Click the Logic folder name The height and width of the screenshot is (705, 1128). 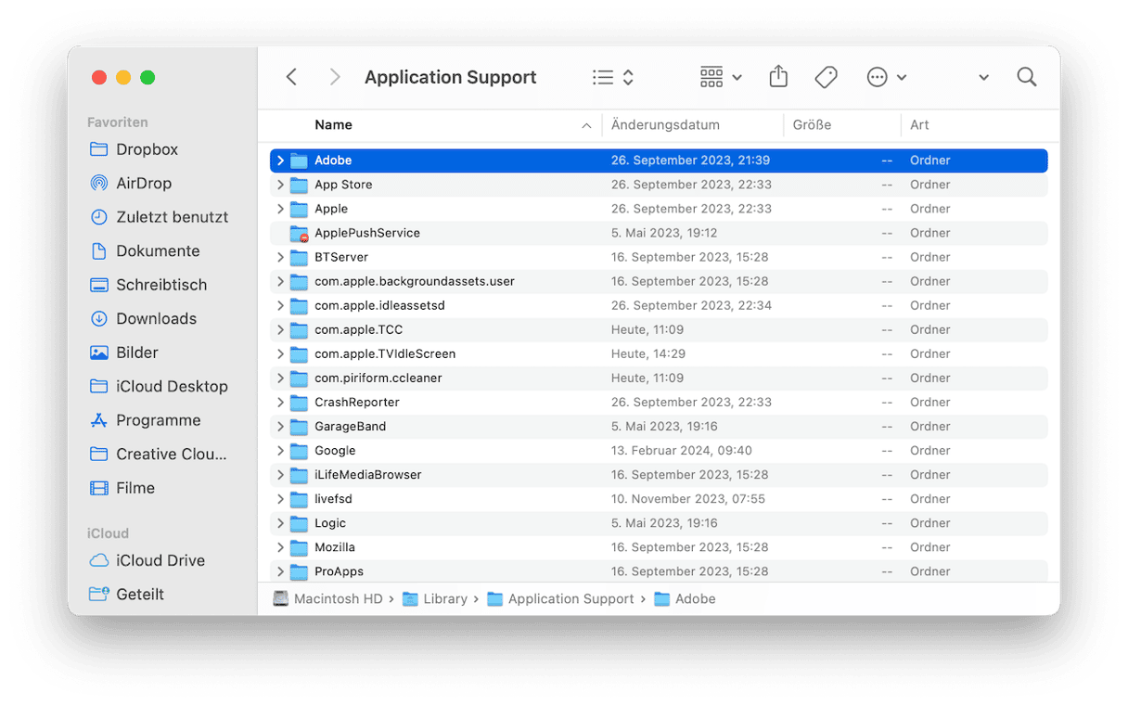coord(330,523)
